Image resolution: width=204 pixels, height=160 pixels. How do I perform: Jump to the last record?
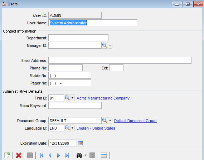point(67,155)
